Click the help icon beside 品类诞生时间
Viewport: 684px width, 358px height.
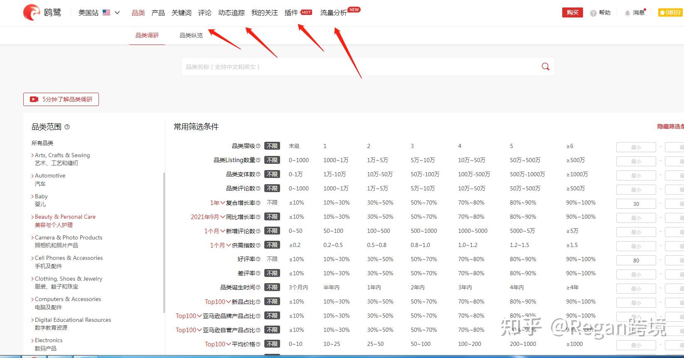[x=258, y=287]
